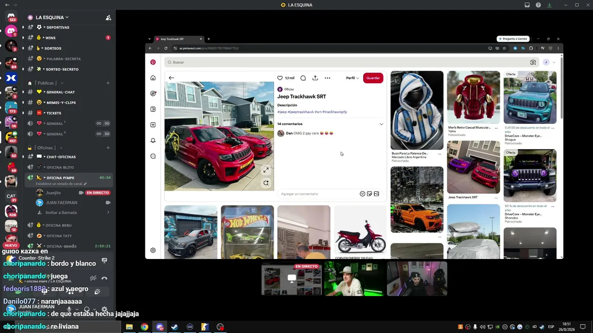This screenshot has width=593, height=333.
Task: Share the Jeep Trackhawk pin
Action: [315, 78]
